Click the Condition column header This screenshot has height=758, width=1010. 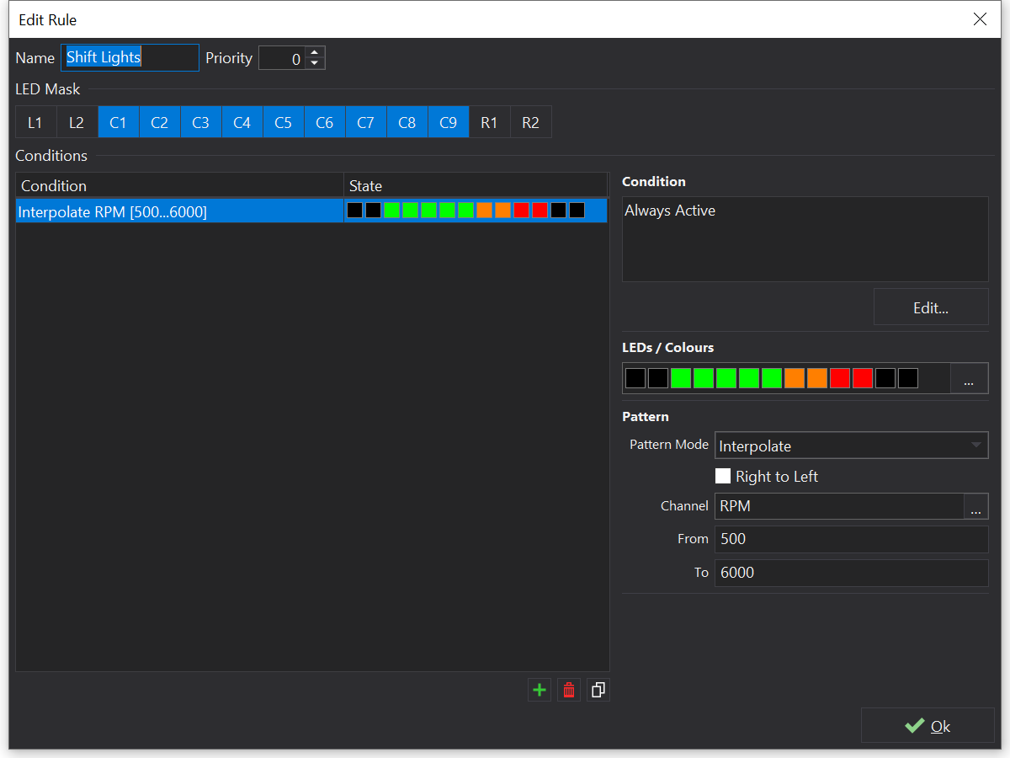(x=179, y=185)
